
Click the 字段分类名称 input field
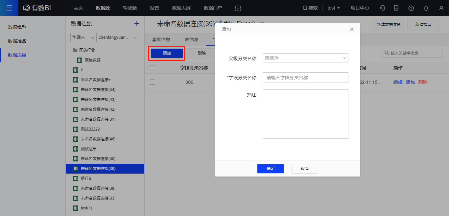point(305,77)
